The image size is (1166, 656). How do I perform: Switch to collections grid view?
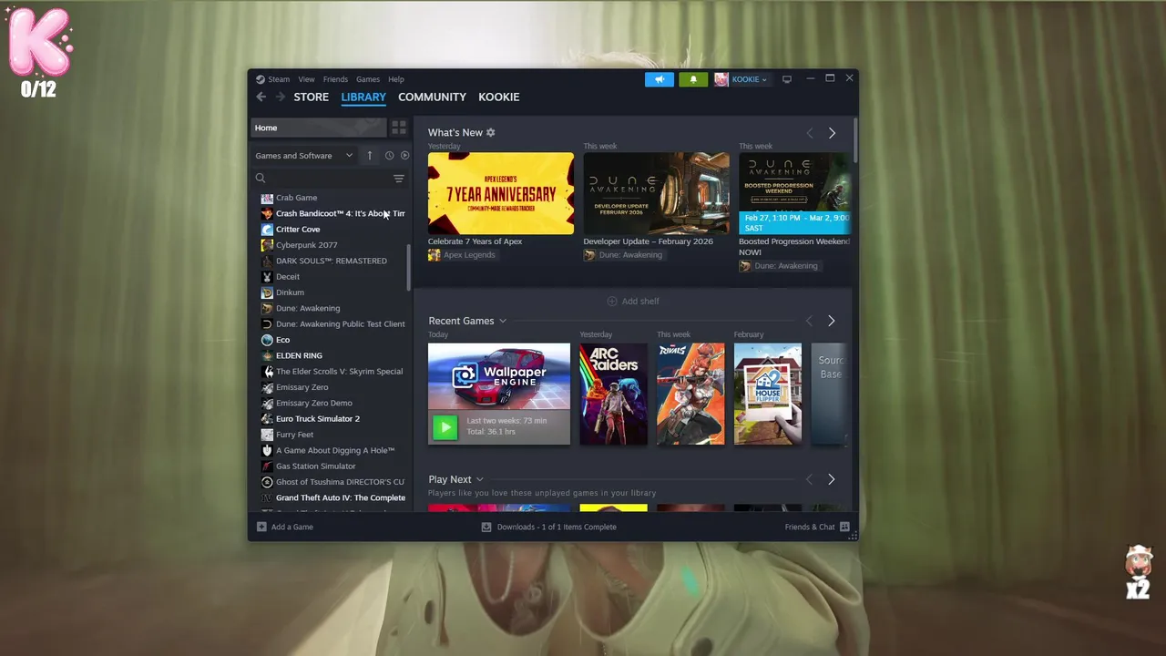point(399,128)
